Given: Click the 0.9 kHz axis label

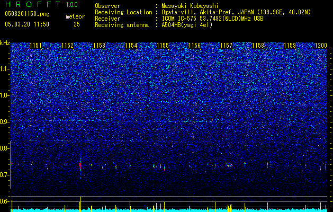Looking at the screenshot, I should pos(5,122).
